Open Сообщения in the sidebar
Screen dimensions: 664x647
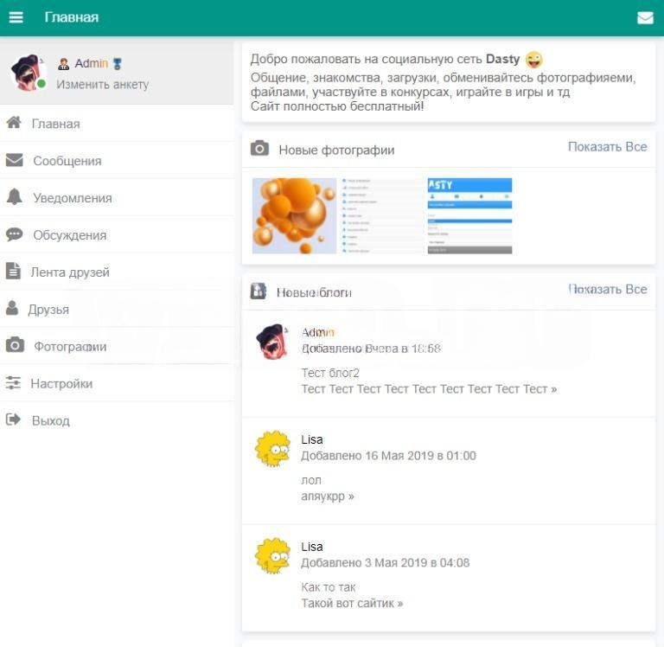click(x=67, y=161)
